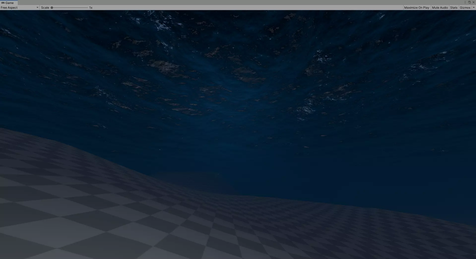Image resolution: width=476 pixels, height=259 pixels.
Task: Click the middle of the Scale slider track
Action: [70, 8]
